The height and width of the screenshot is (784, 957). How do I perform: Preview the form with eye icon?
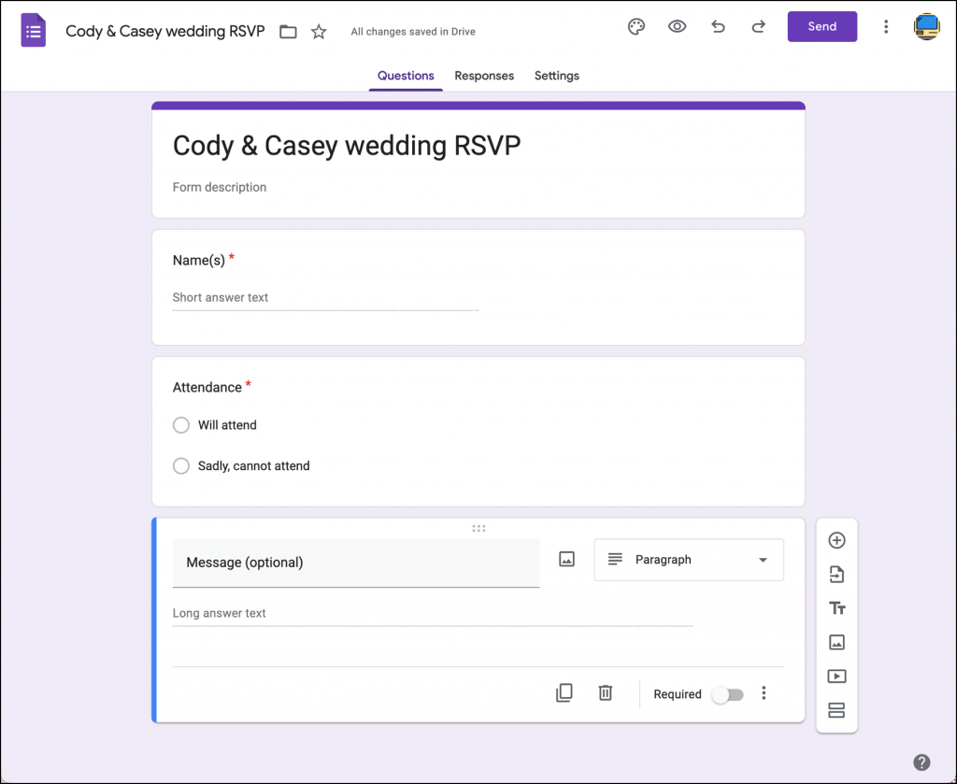click(677, 27)
